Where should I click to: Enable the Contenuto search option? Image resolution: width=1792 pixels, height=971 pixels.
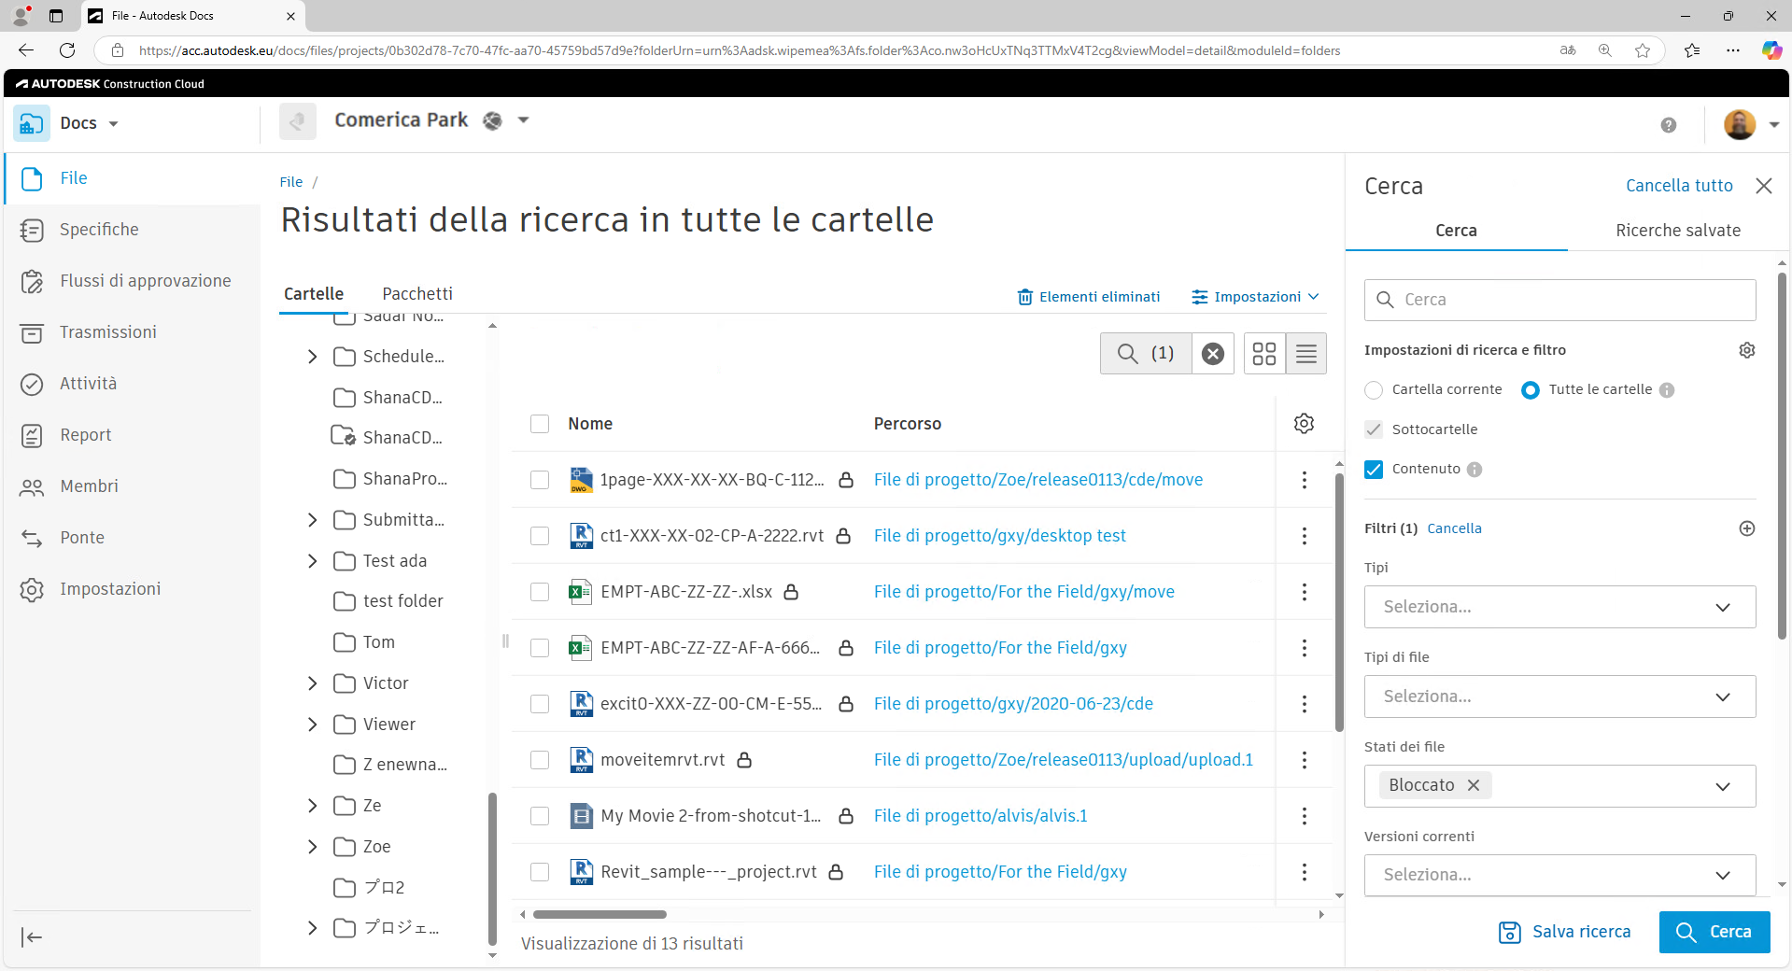coord(1373,470)
